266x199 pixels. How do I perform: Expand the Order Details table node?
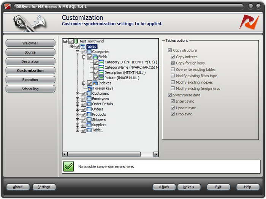tap(78, 104)
